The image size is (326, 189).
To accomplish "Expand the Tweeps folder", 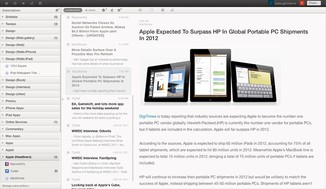I will point(3,24).
